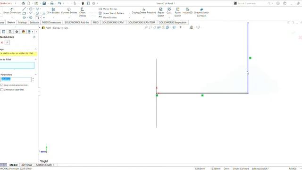Open Display/Delete Relations
The height and width of the screenshot is (170, 302).
pyautogui.click(x=143, y=11)
